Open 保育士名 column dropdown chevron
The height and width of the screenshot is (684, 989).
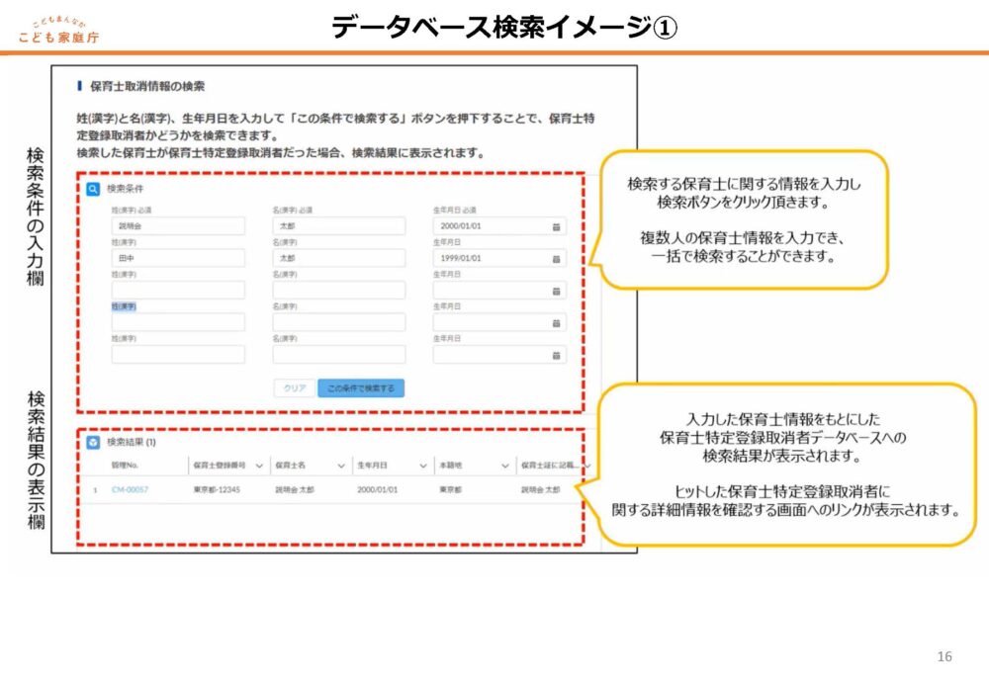(x=340, y=465)
